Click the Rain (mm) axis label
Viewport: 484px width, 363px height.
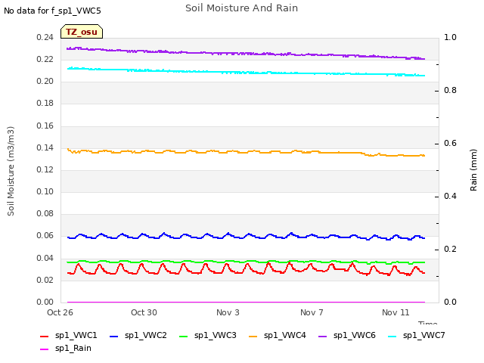(x=473, y=170)
